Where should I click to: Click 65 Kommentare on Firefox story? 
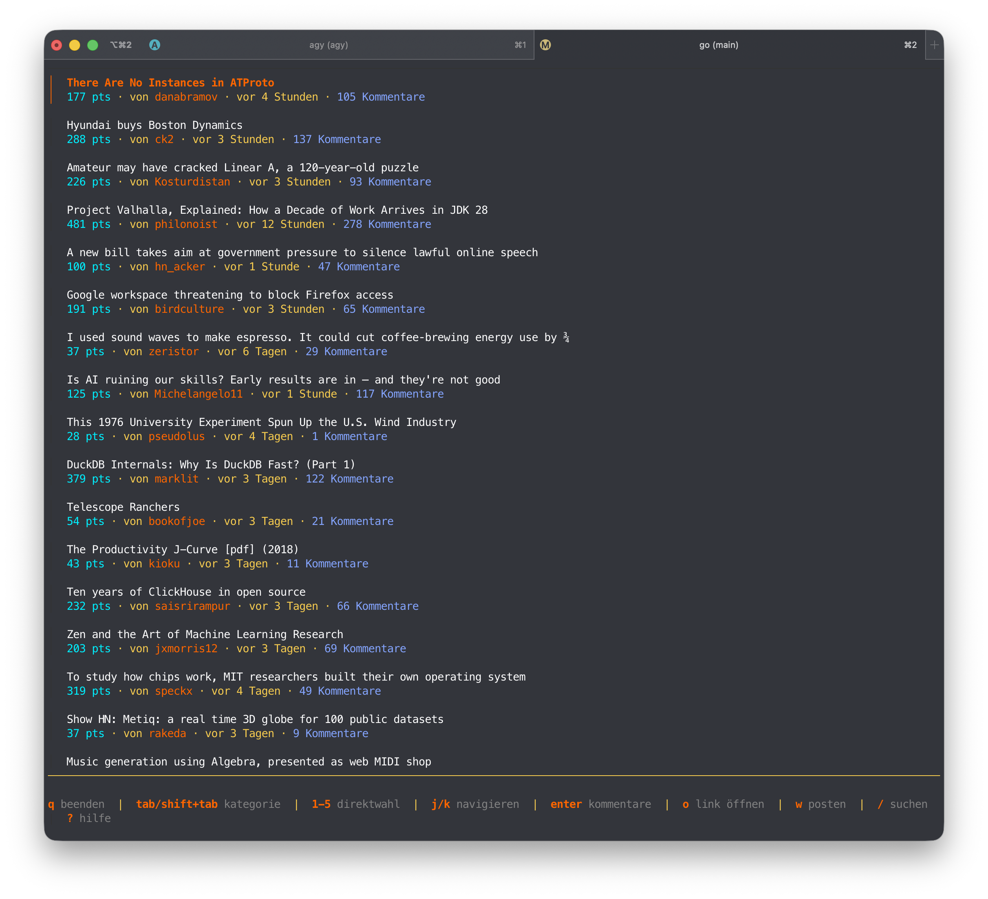pos(384,309)
